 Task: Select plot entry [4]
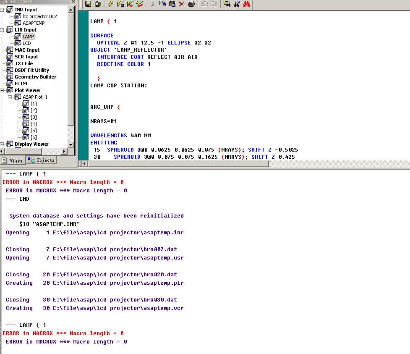click(x=34, y=124)
